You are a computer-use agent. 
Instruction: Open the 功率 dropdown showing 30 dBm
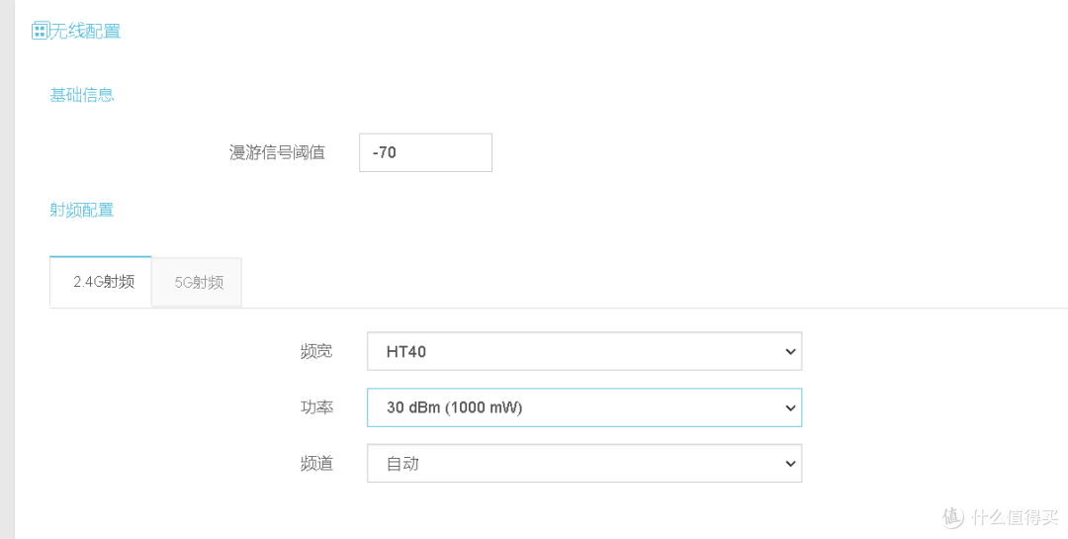click(x=584, y=407)
